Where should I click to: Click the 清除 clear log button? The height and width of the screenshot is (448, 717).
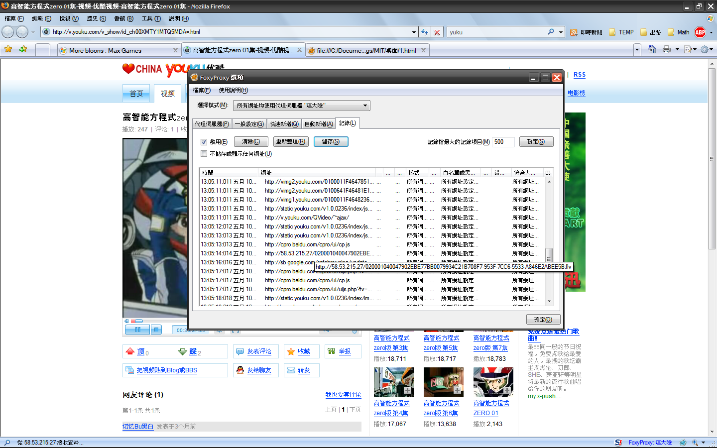(251, 142)
